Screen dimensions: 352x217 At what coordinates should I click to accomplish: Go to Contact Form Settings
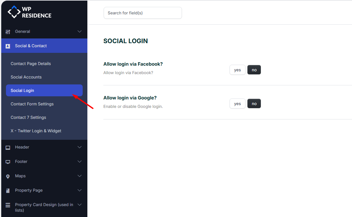32,104
